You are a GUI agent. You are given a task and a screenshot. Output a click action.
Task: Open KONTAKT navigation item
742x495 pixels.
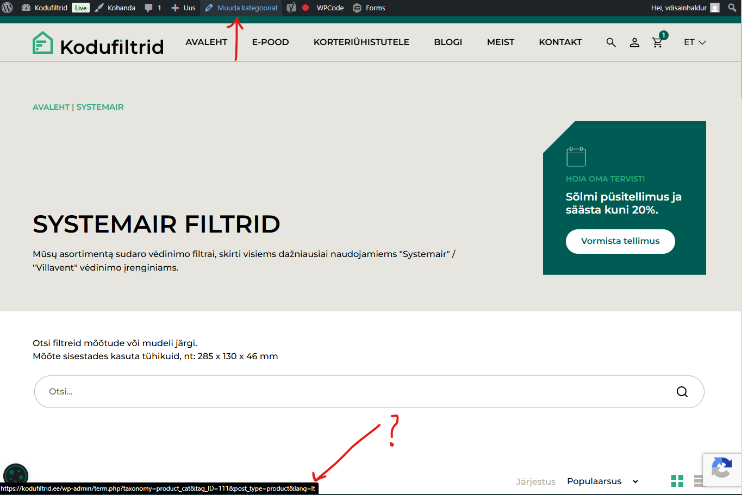(x=560, y=42)
